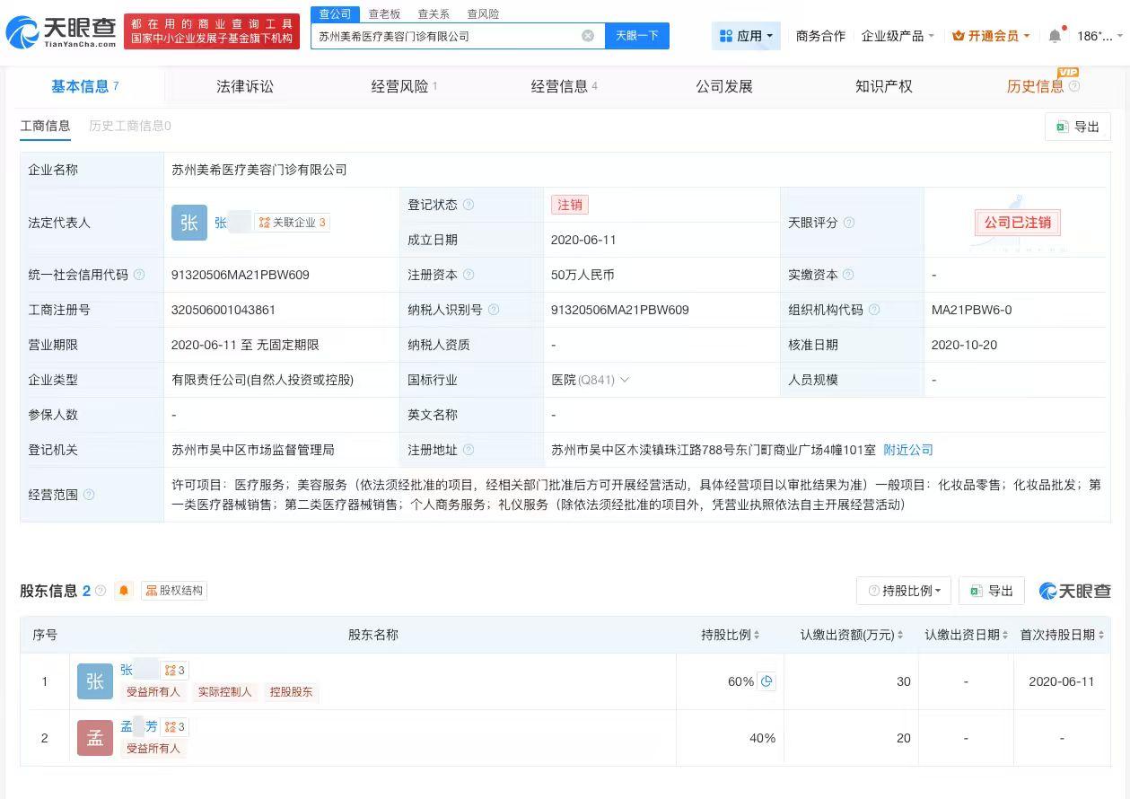1130x799 pixels.
Task: Click 导出 button in shareholder section
Action: [x=992, y=591]
